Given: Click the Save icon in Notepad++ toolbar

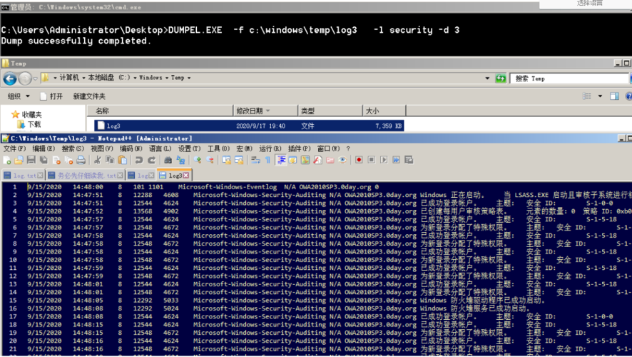Looking at the screenshot, I should [31, 160].
